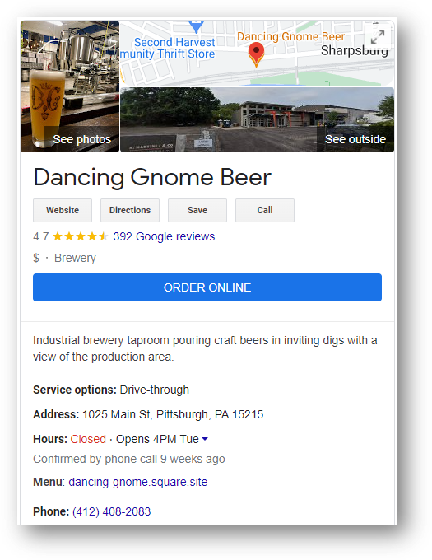Viewport: 432px width, 560px height.
Task: Open the See photos thumbnail
Action: click(x=70, y=86)
